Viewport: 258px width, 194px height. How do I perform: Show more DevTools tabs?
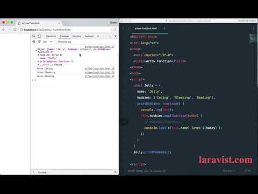pyautogui.click(x=98, y=36)
